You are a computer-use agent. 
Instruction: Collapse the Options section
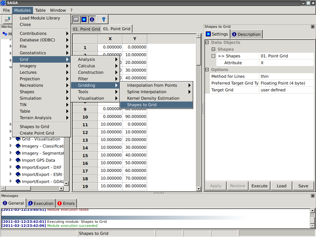tap(207, 70)
